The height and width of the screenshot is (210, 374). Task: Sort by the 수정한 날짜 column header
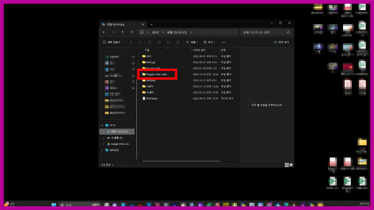(199, 50)
